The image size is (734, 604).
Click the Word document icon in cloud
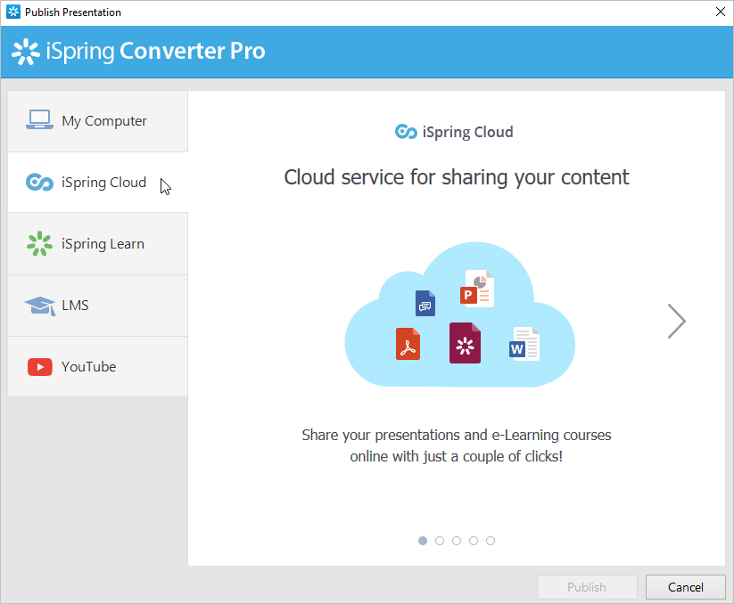pyautogui.click(x=524, y=344)
